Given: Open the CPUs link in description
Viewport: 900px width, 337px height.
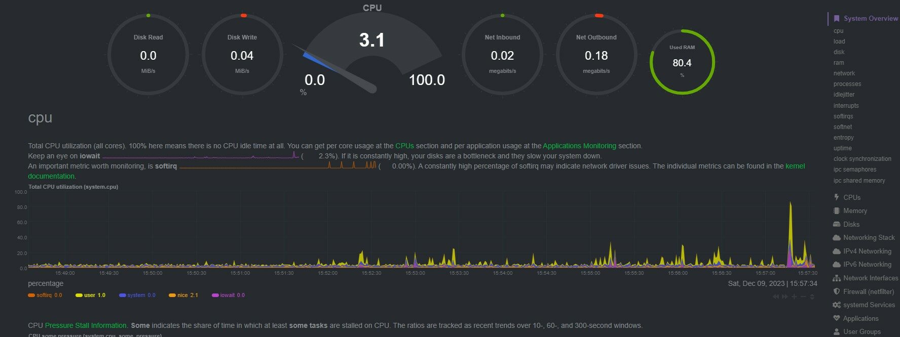Looking at the screenshot, I should click(x=404, y=146).
